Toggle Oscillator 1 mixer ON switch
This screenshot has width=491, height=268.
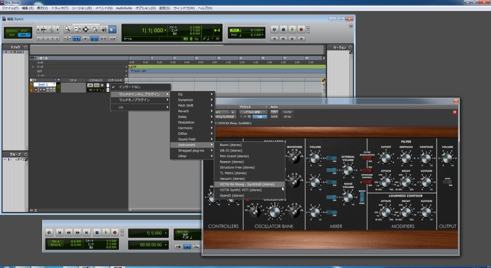click(331, 158)
